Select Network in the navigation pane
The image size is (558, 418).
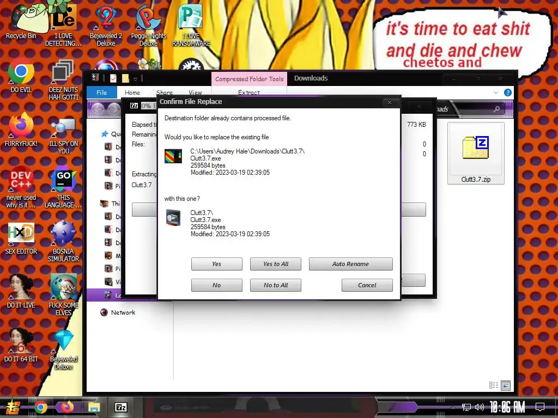point(123,312)
